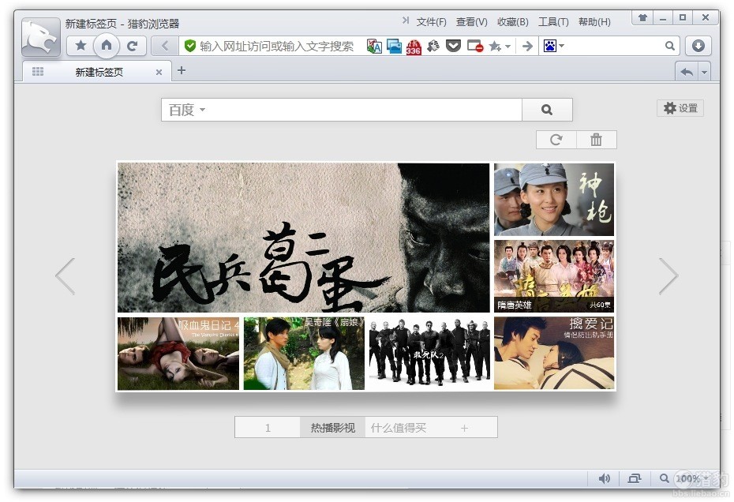Screen dimensions: 734x502
Task: Open the 设置 settings button
Action: [x=680, y=108]
